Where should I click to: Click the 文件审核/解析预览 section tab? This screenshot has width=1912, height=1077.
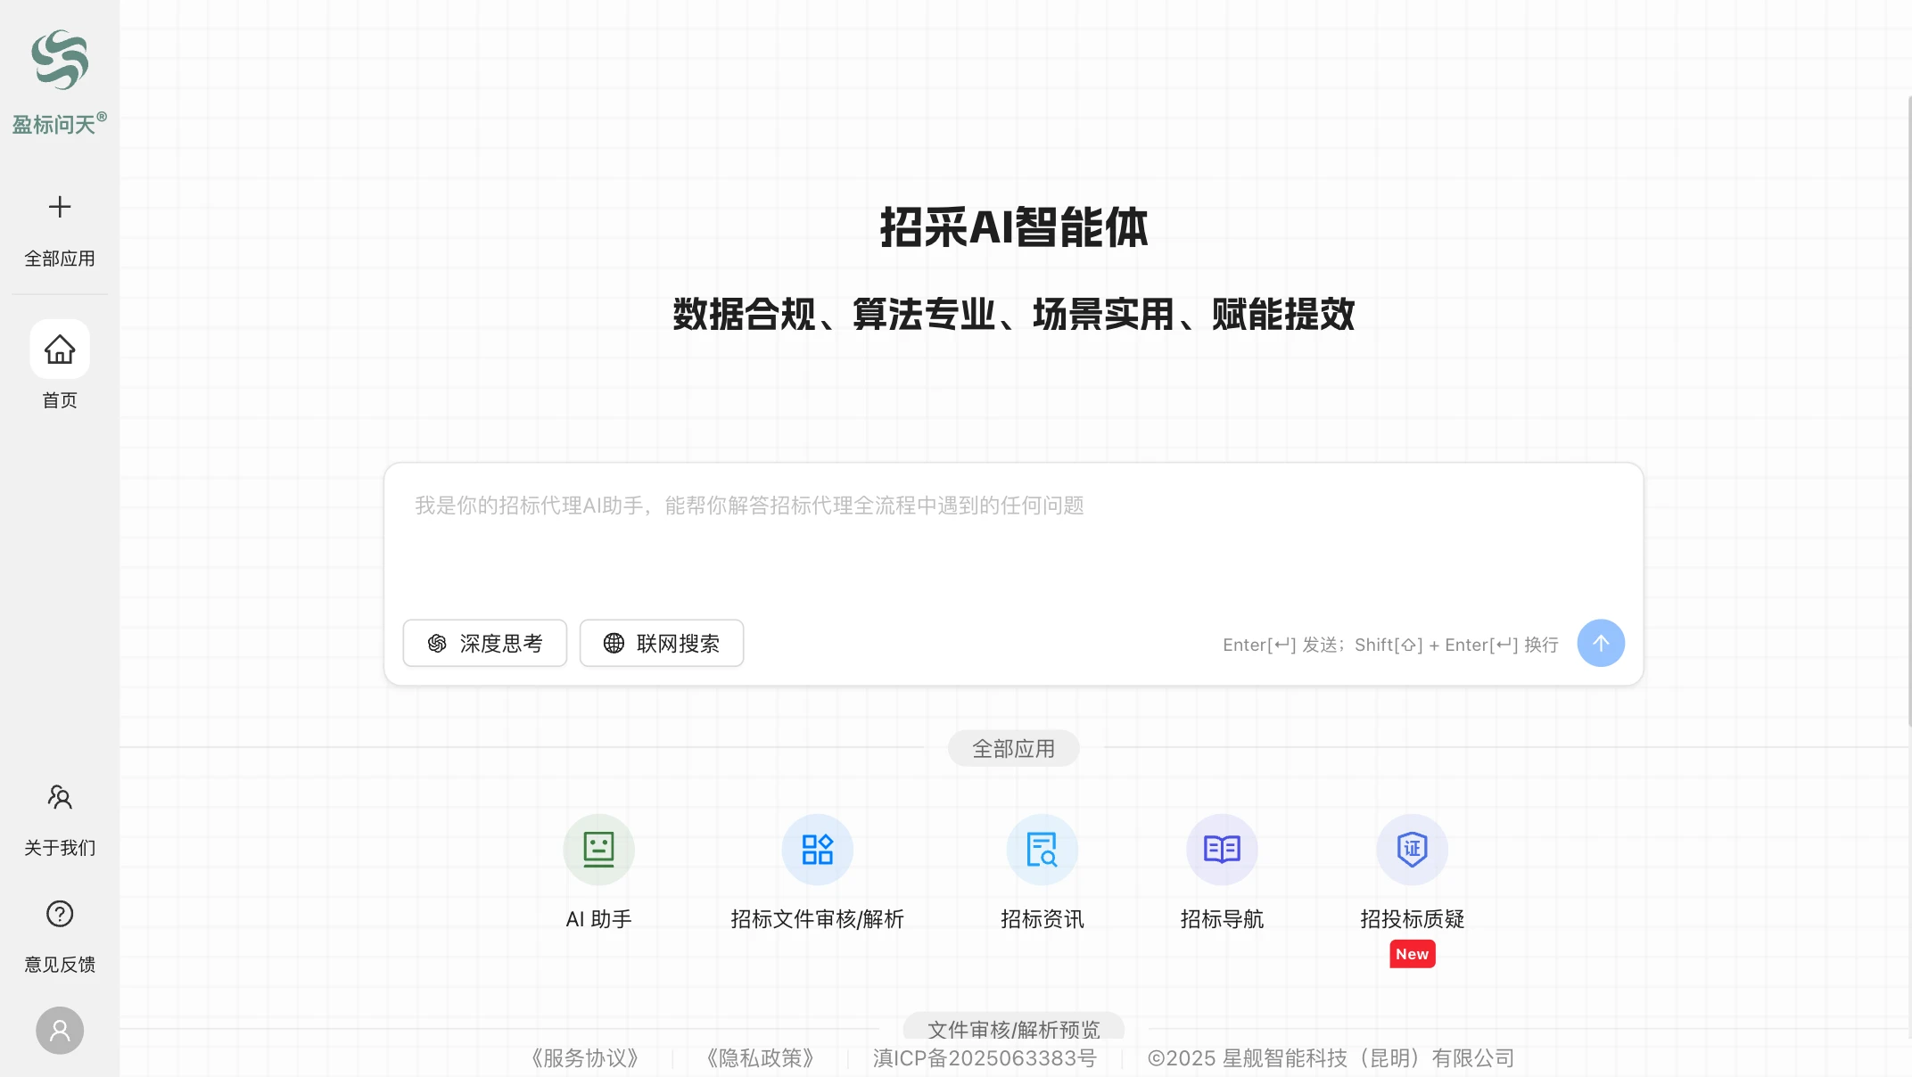click(1013, 1027)
